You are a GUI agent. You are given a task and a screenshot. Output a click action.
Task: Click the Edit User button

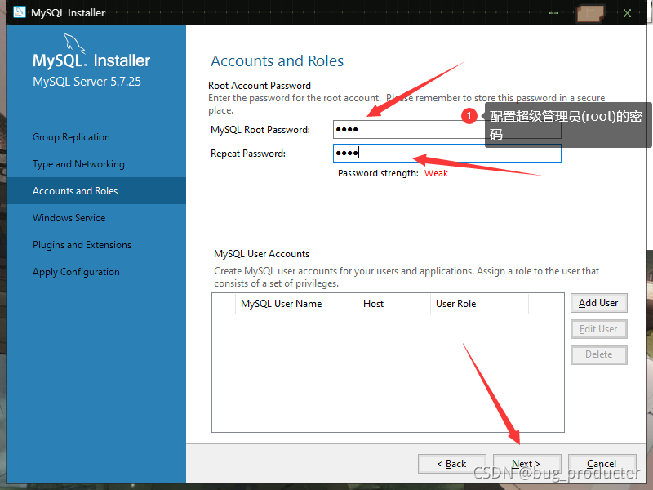click(598, 329)
